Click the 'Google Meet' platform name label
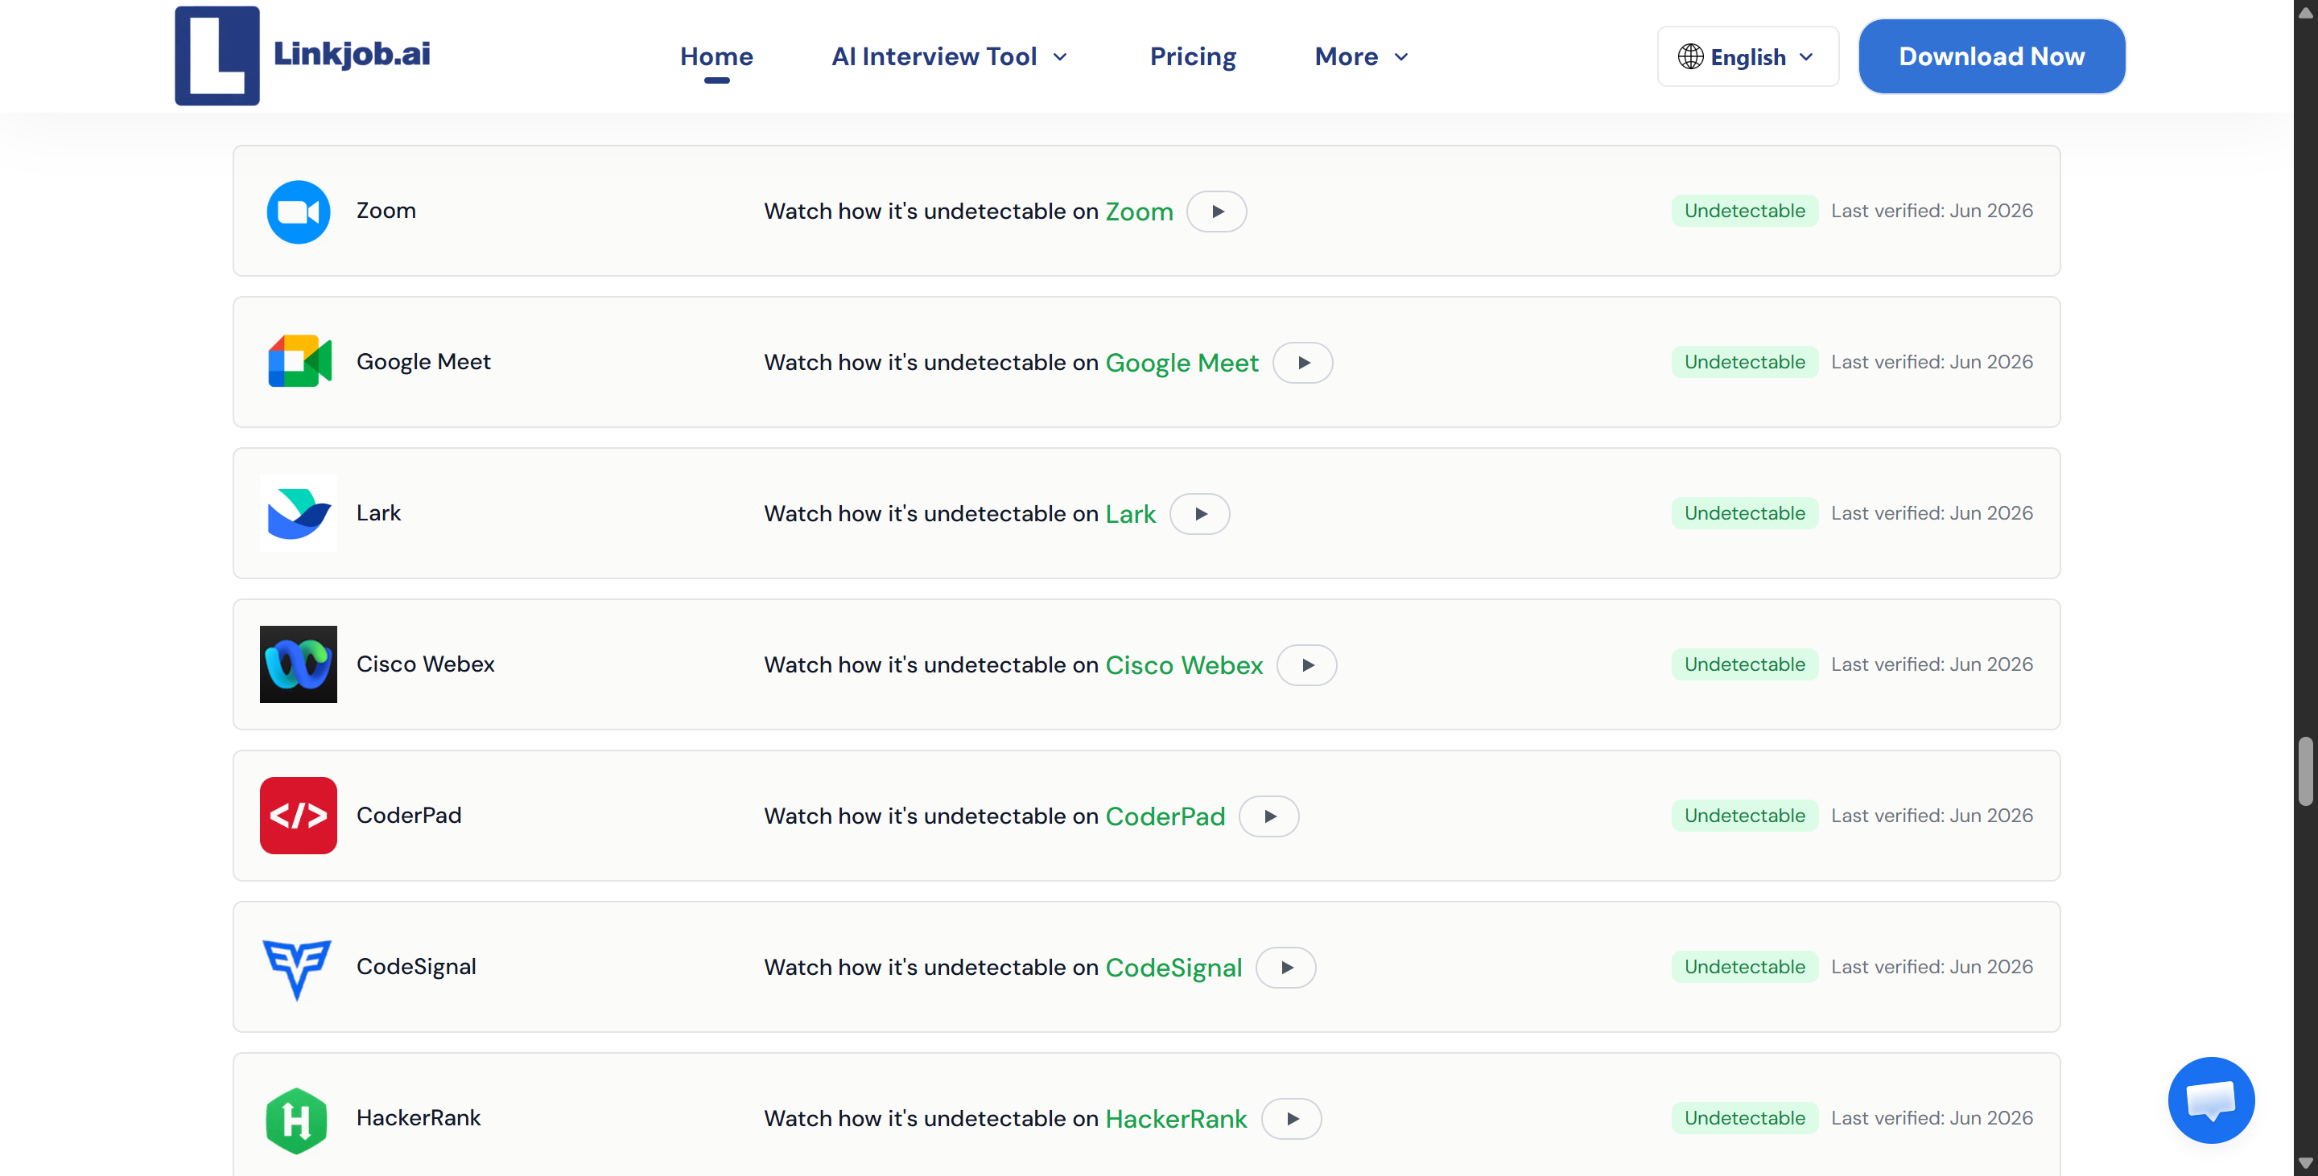Viewport: 2318px width, 1176px height. coord(423,361)
